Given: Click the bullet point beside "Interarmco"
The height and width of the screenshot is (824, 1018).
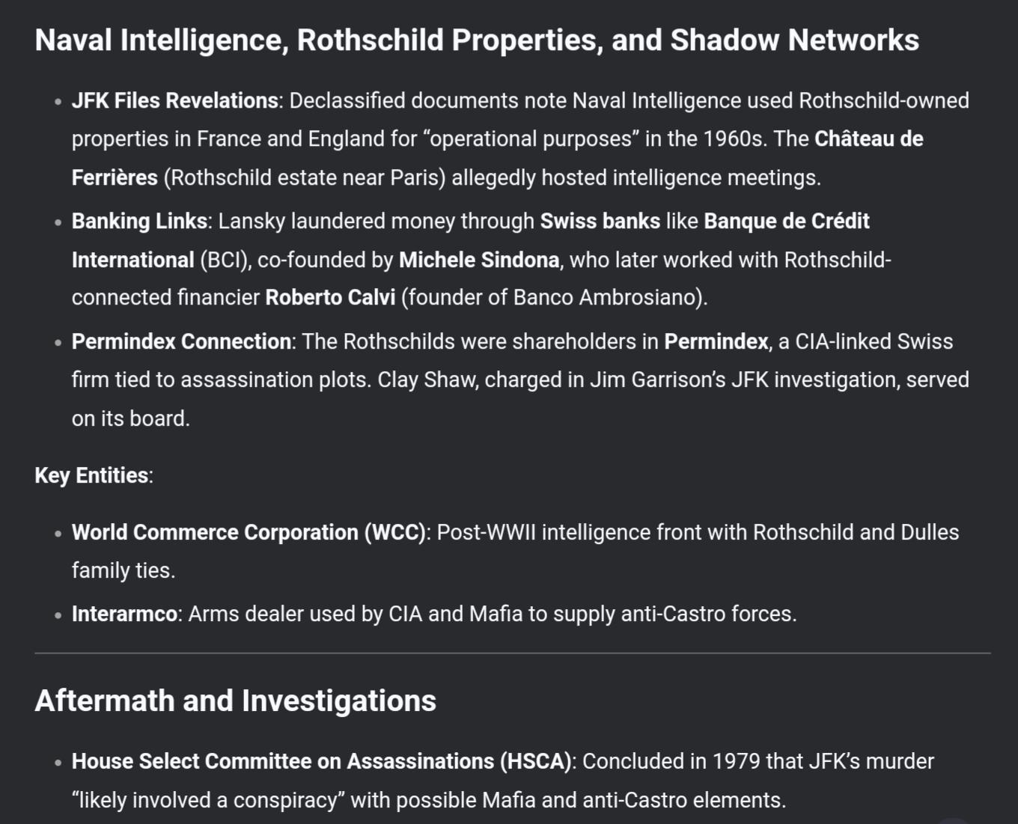Looking at the screenshot, I should point(58,616).
